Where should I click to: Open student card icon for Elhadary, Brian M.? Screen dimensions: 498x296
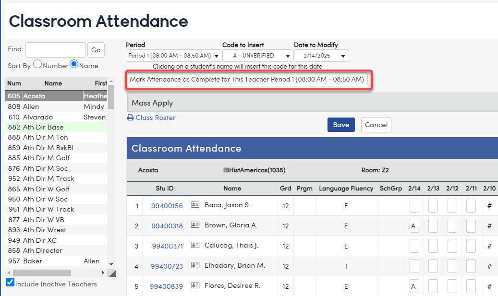coord(195,265)
